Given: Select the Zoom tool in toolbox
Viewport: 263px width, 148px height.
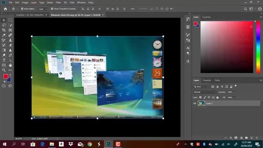Looking at the screenshot, I should tap(4, 70).
